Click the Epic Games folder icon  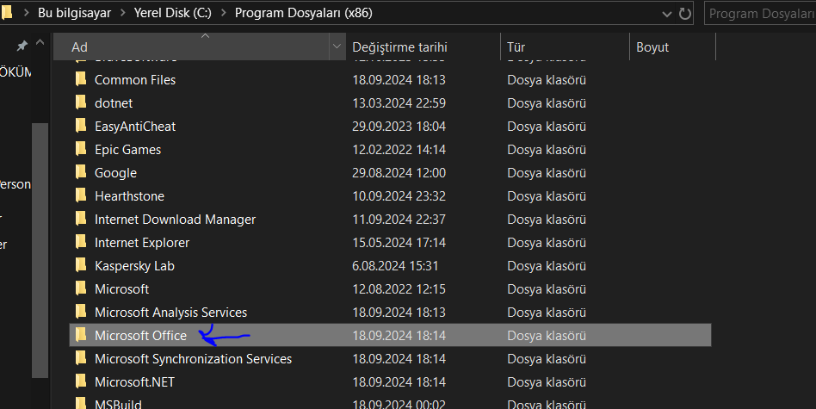point(81,149)
